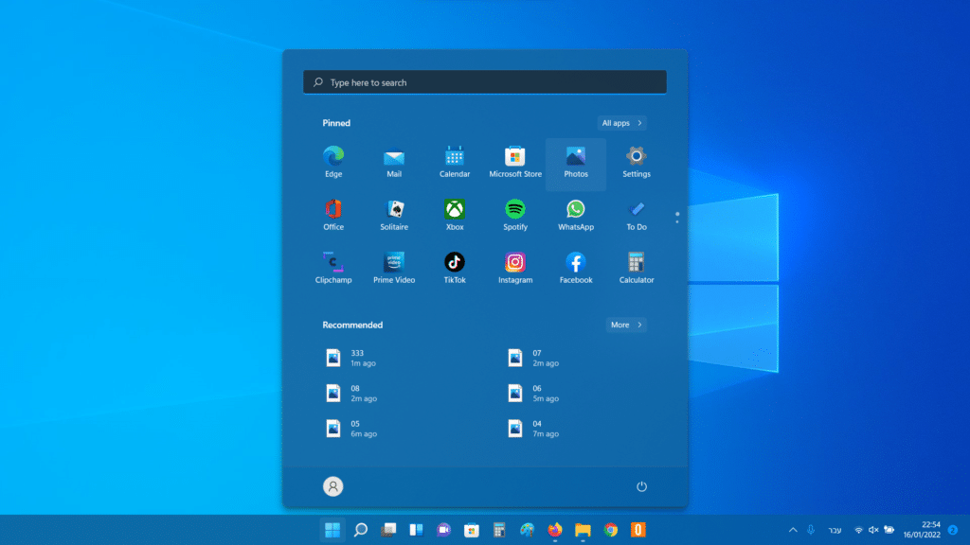Expand the All apps list
This screenshot has width=970, height=545.
tap(622, 123)
